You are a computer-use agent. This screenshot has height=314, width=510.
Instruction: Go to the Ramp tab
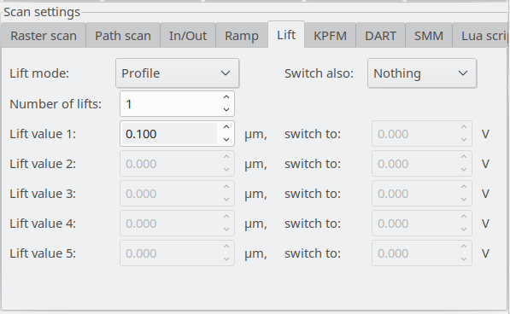pos(242,35)
